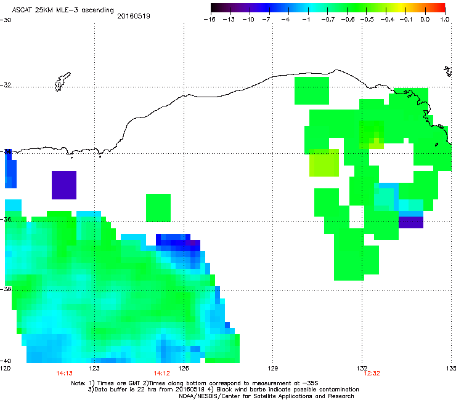Click the red '14:13' swath time

(64, 374)
